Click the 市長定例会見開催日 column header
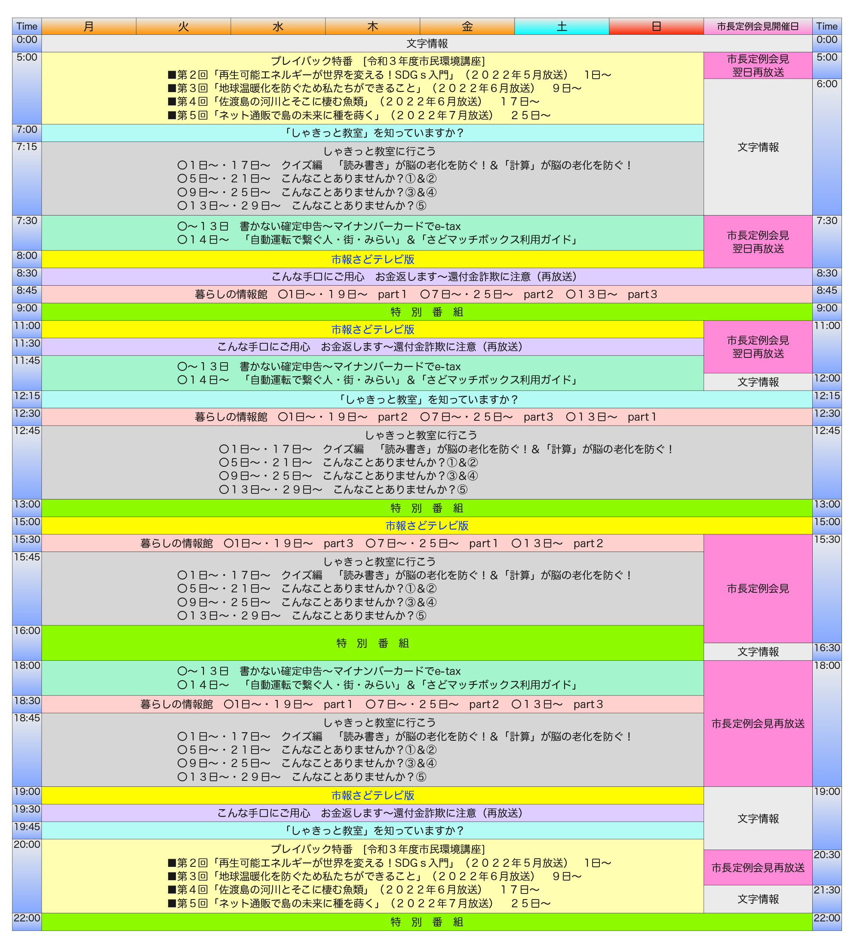Image resolution: width=860 pixels, height=949 pixels. [757, 26]
